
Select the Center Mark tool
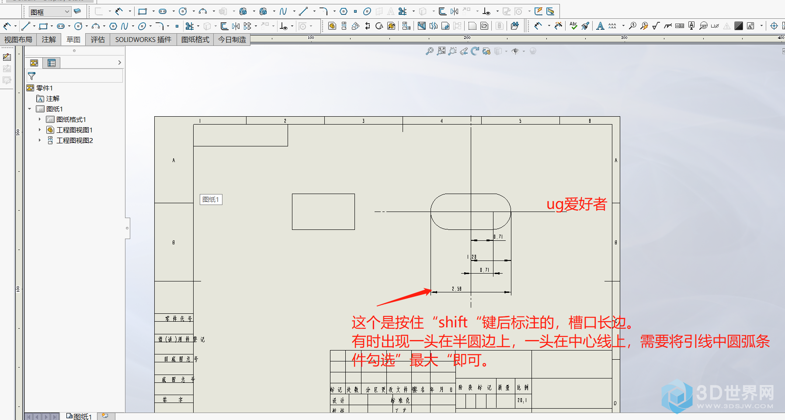tap(774, 26)
